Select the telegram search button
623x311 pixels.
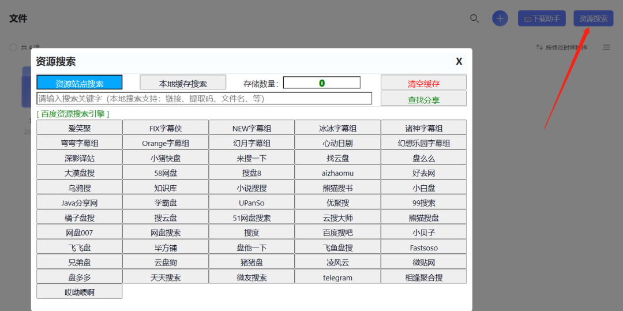pos(337,276)
